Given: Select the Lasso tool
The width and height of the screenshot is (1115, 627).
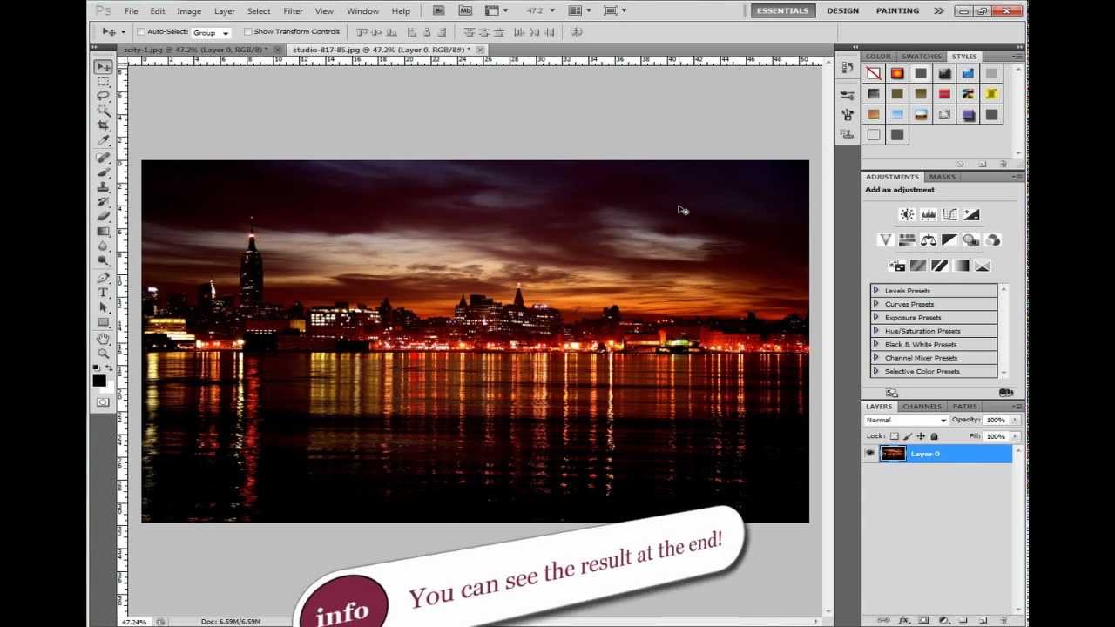Looking at the screenshot, I should 103,96.
